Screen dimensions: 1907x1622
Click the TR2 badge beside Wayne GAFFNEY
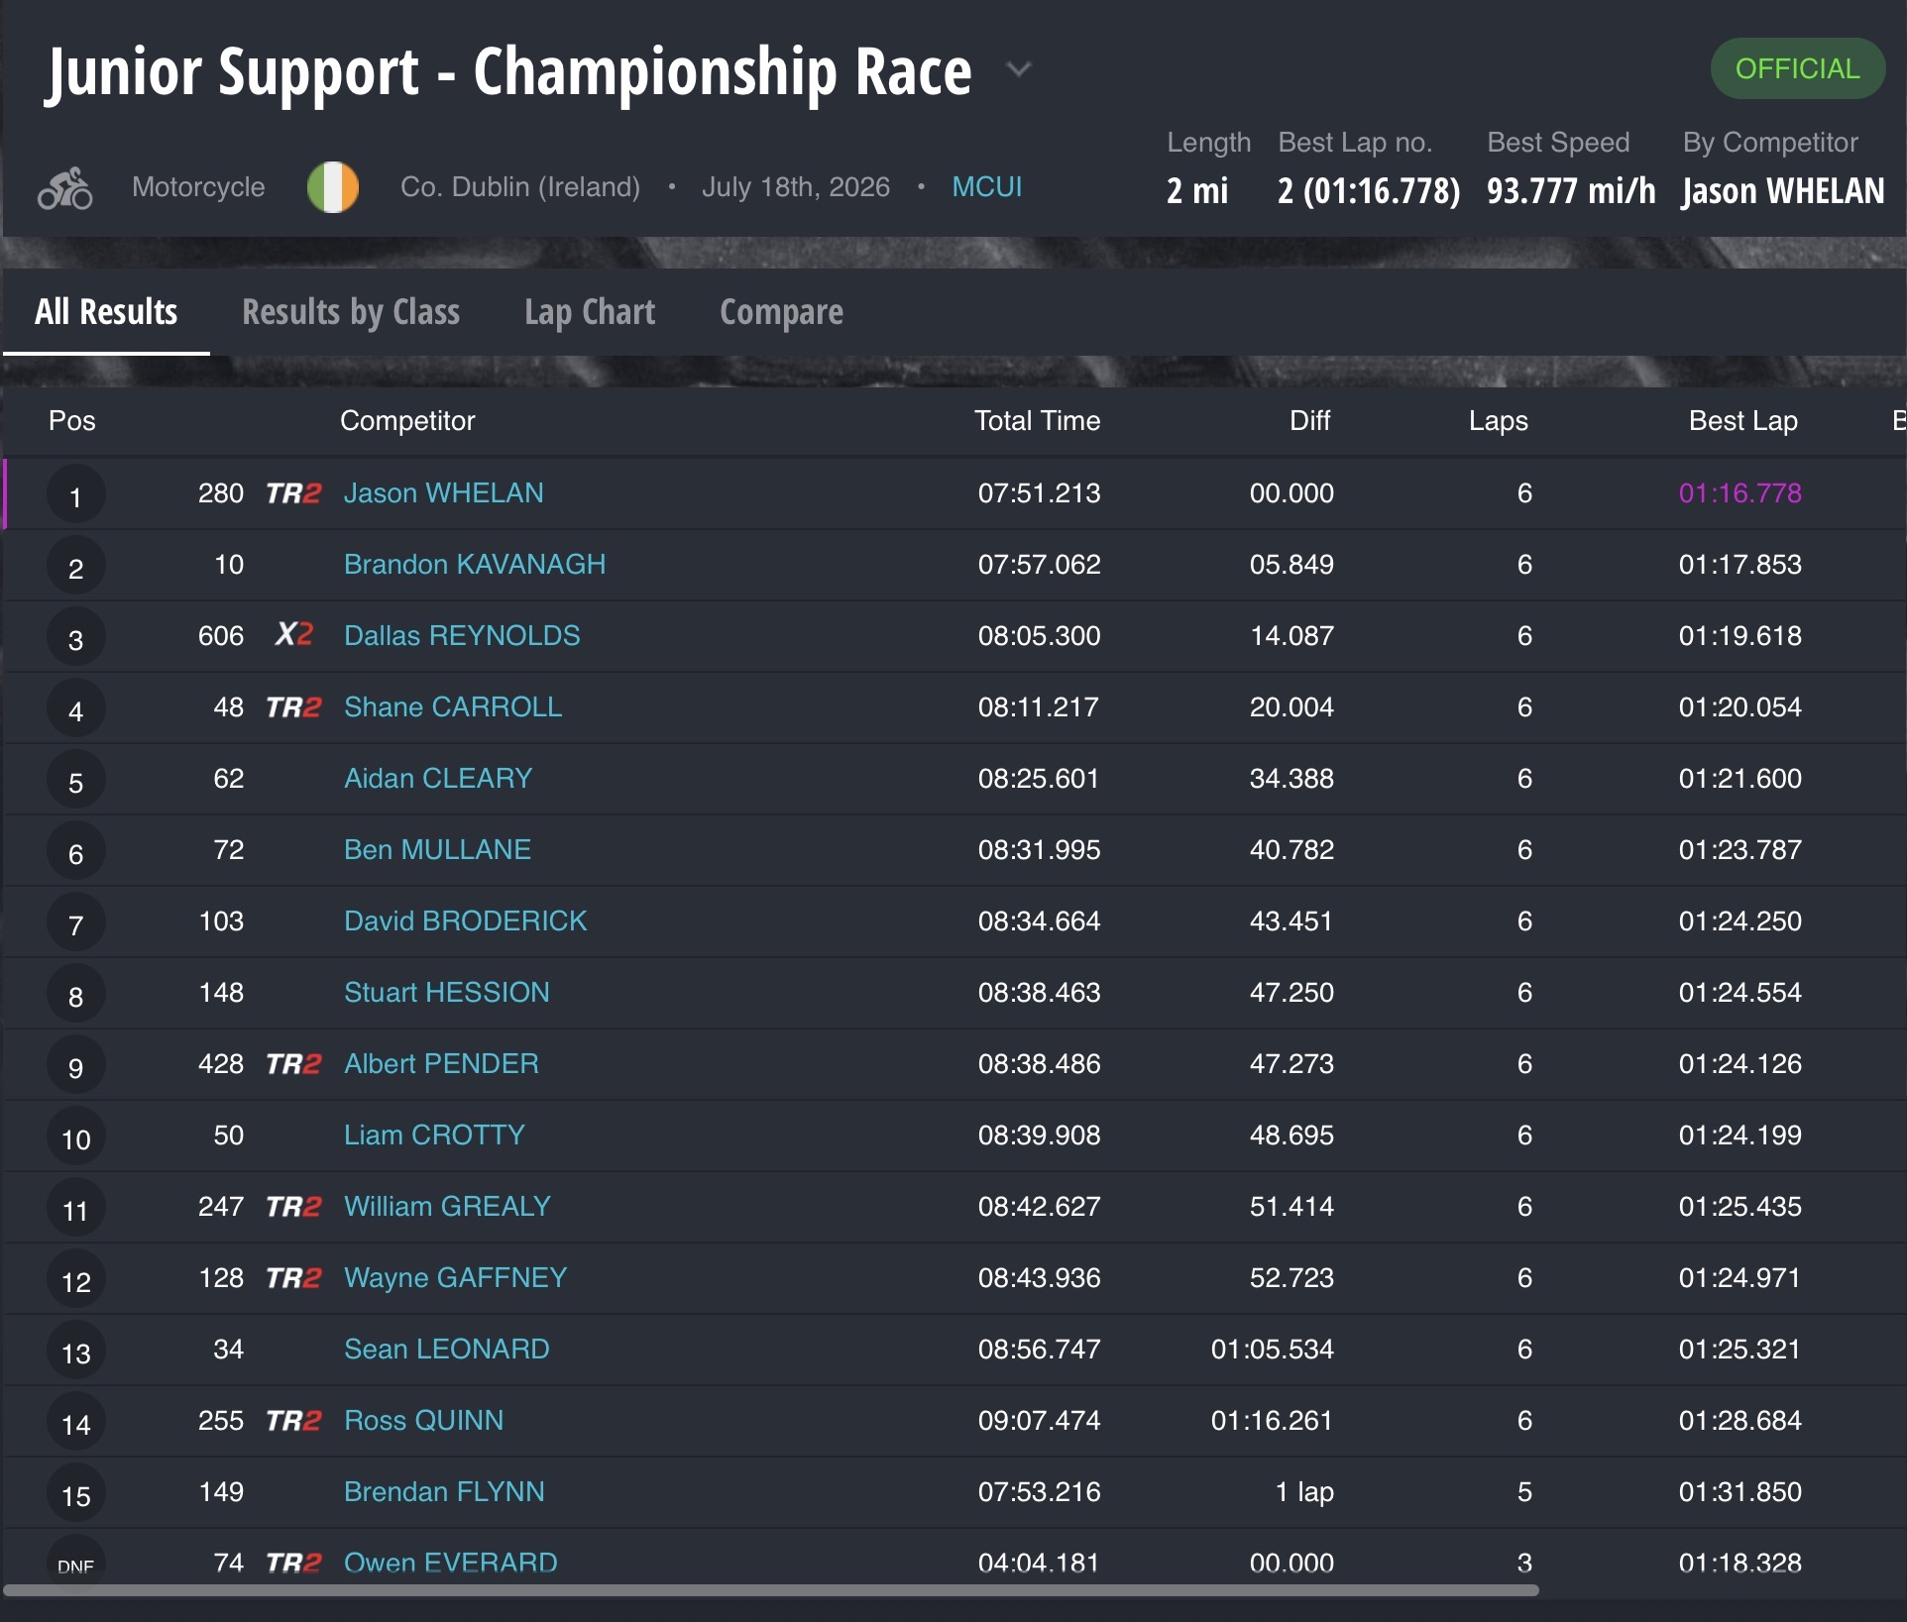coord(293,1278)
